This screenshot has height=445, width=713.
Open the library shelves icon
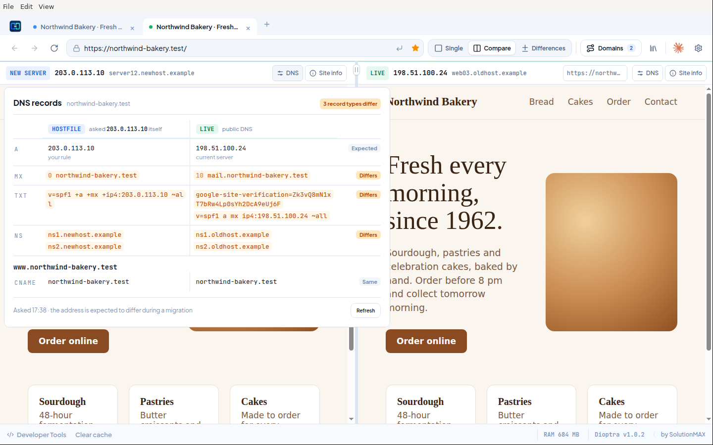[653, 48]
